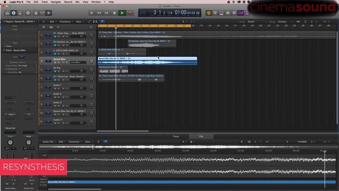Select the Airplane Japanese Zero region
Viewport: 339px width, 191px height.
[152, 44]
